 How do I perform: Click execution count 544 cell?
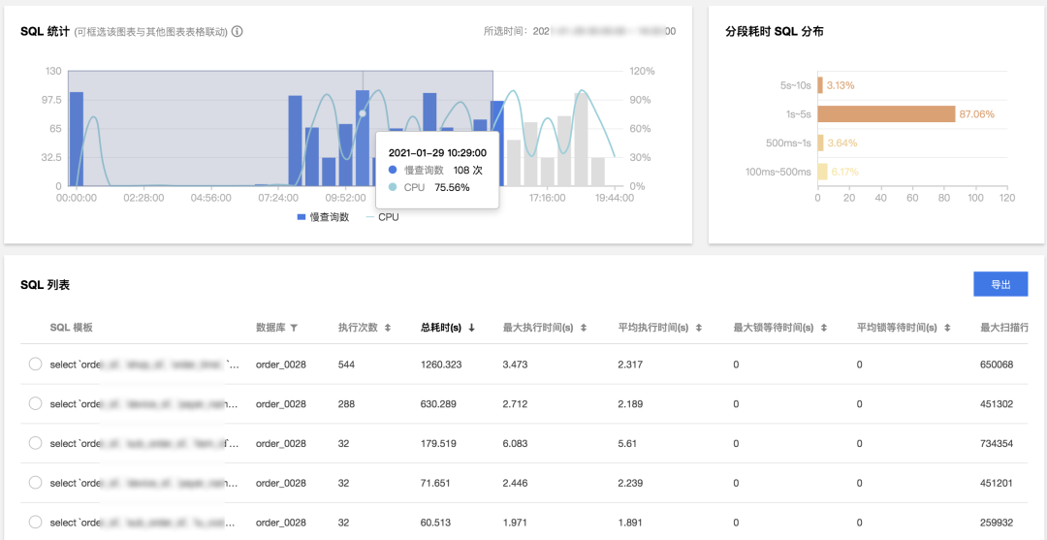(346, 365)
